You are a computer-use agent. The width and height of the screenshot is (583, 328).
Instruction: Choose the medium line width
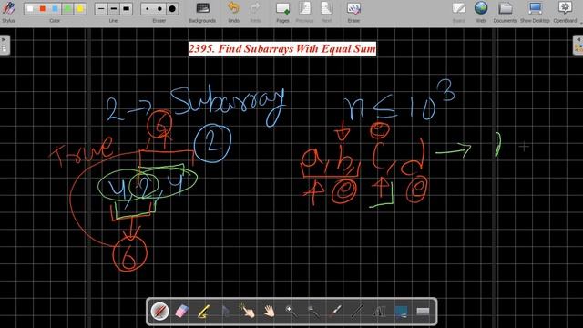[114, 8]
